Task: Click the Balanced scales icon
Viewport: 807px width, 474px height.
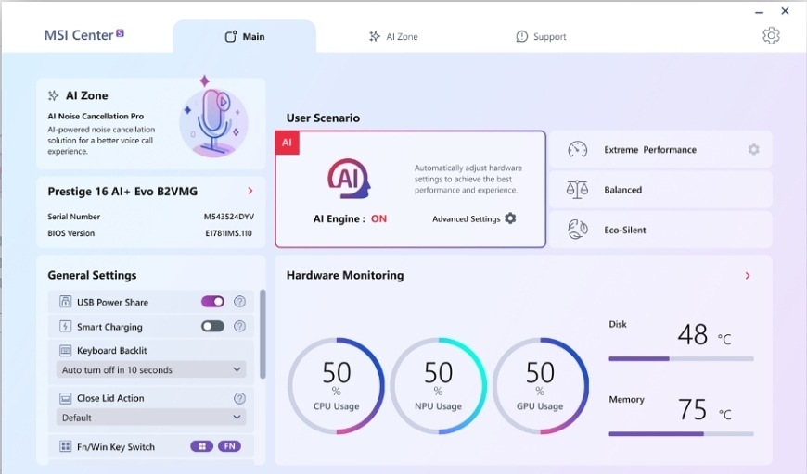Action: coord(577,190)
